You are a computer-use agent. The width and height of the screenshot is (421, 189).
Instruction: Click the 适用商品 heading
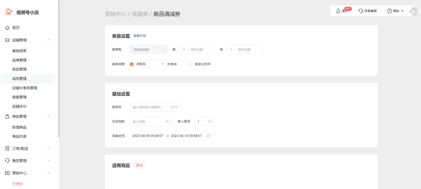(121, 165)
